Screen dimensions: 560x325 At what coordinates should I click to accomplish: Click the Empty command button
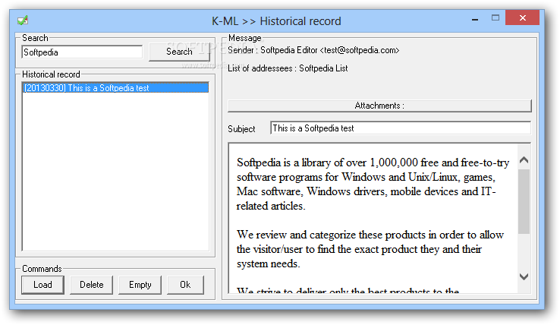[140, 285]
